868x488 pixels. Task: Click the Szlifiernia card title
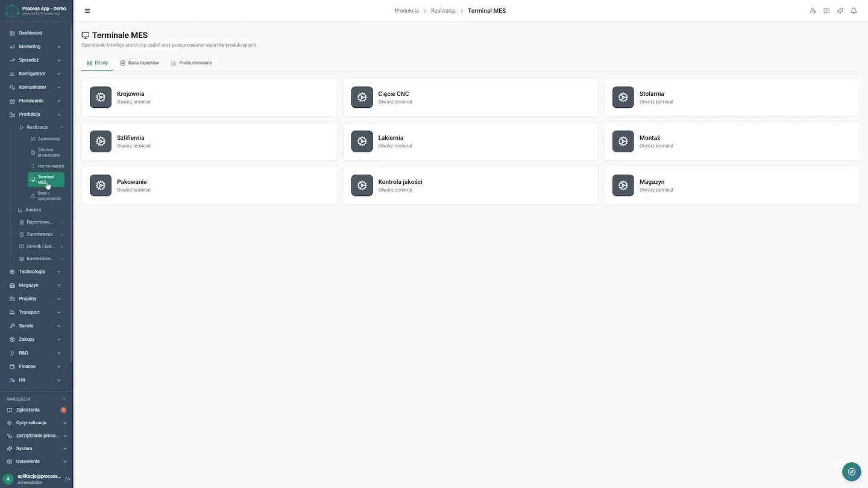point(131,138)
